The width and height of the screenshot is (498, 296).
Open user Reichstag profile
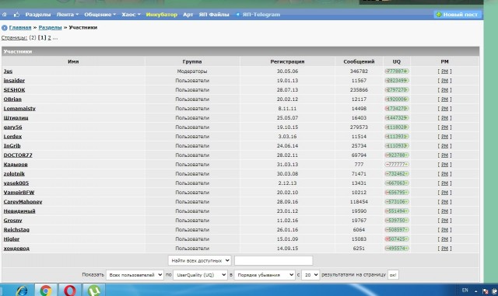(16, 230)
